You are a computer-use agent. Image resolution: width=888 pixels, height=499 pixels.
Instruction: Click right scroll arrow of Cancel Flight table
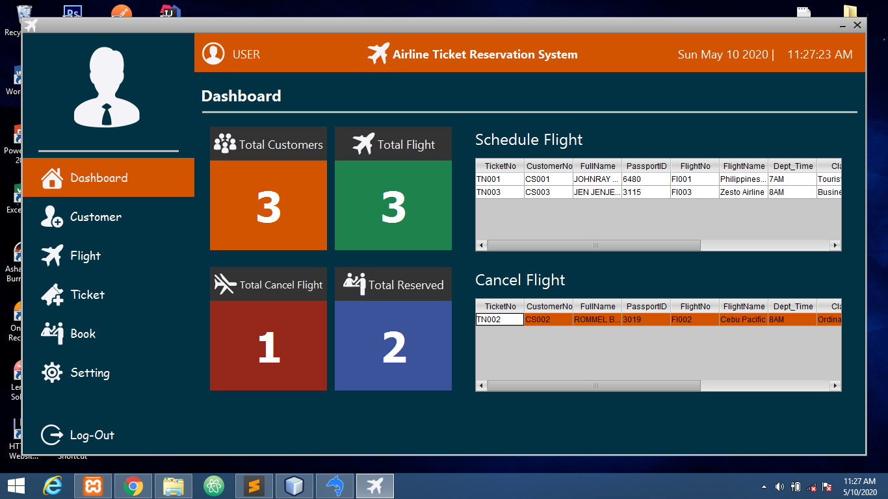click(x=835, y=386)
